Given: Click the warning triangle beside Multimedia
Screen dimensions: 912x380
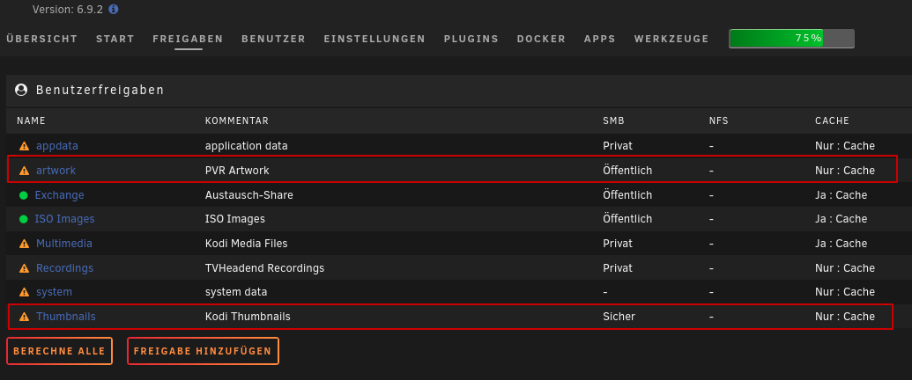Looking at the screenshot, I should (24, 244).
